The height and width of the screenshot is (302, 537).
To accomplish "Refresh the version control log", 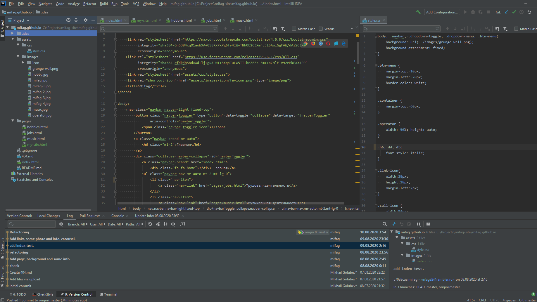I will 150,224.
